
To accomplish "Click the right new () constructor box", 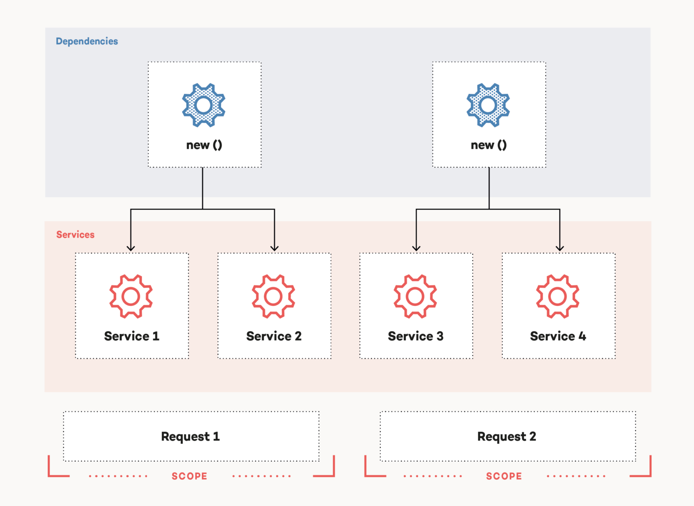I will [488, 114].
